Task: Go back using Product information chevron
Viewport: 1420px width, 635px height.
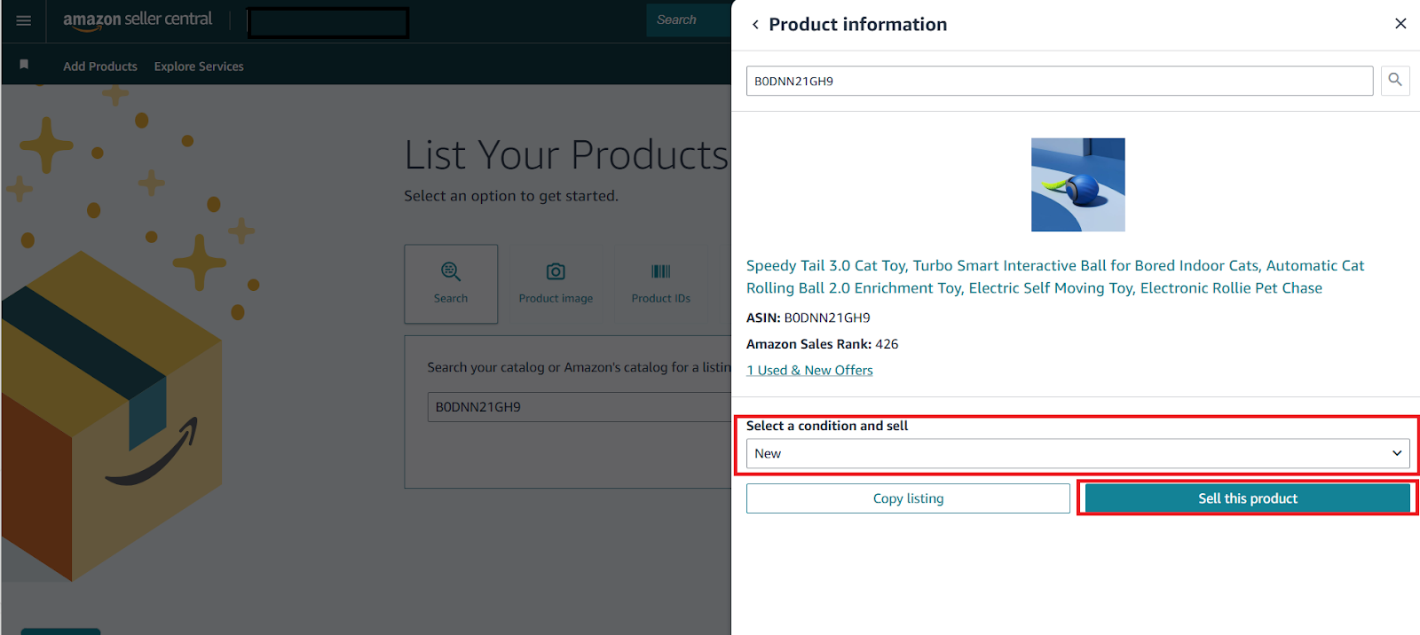Action: click(x=755, y=25)
